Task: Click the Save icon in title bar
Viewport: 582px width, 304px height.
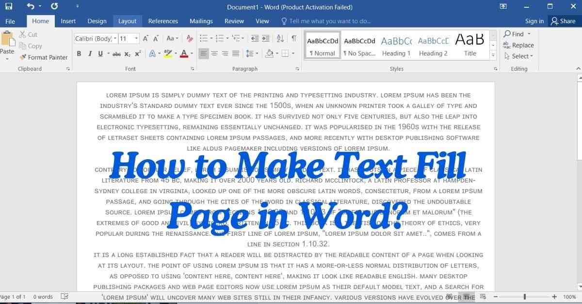Action: click(9, 7)
